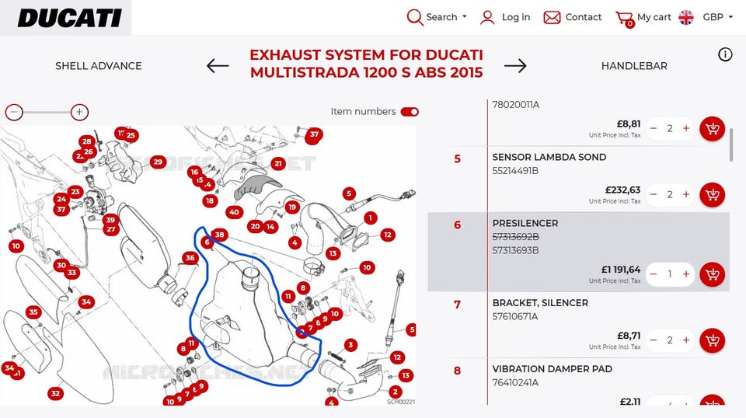Decrease quantity for Sensor Lambda Sond
Viewport: 746px width, 418px height.
tap(654, 194)
